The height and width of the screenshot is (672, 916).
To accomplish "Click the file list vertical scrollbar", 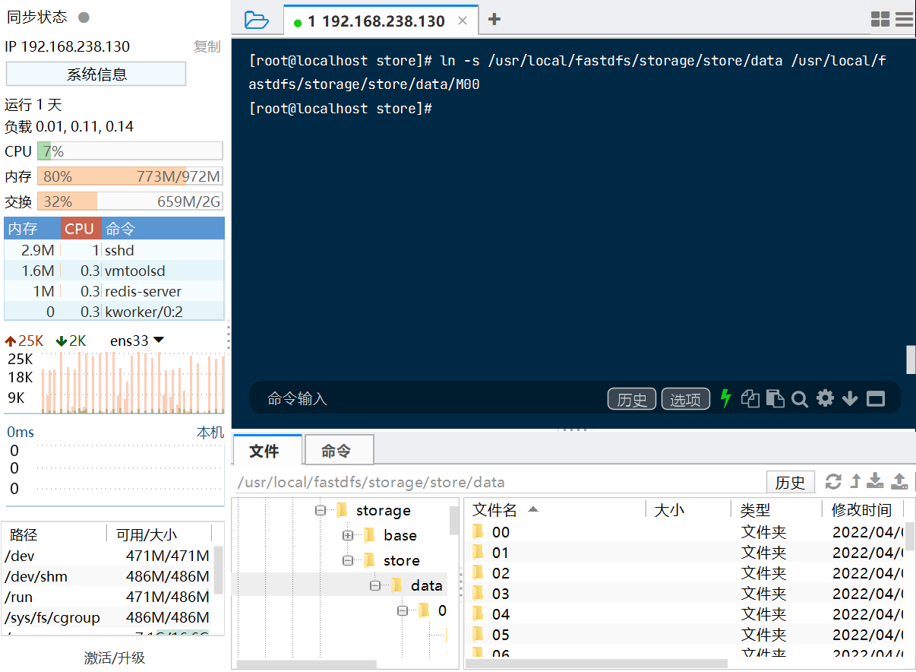I will [910, 536].
